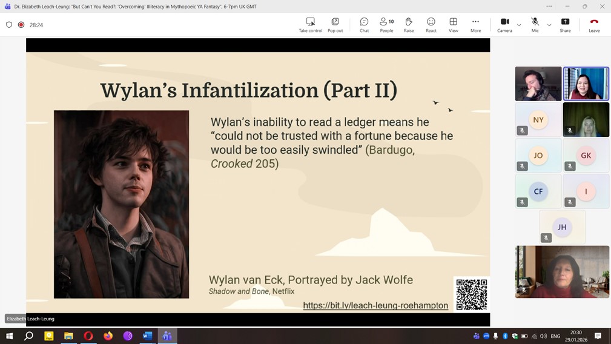Open the title bar three-dots menu

[x=549, y=6]
